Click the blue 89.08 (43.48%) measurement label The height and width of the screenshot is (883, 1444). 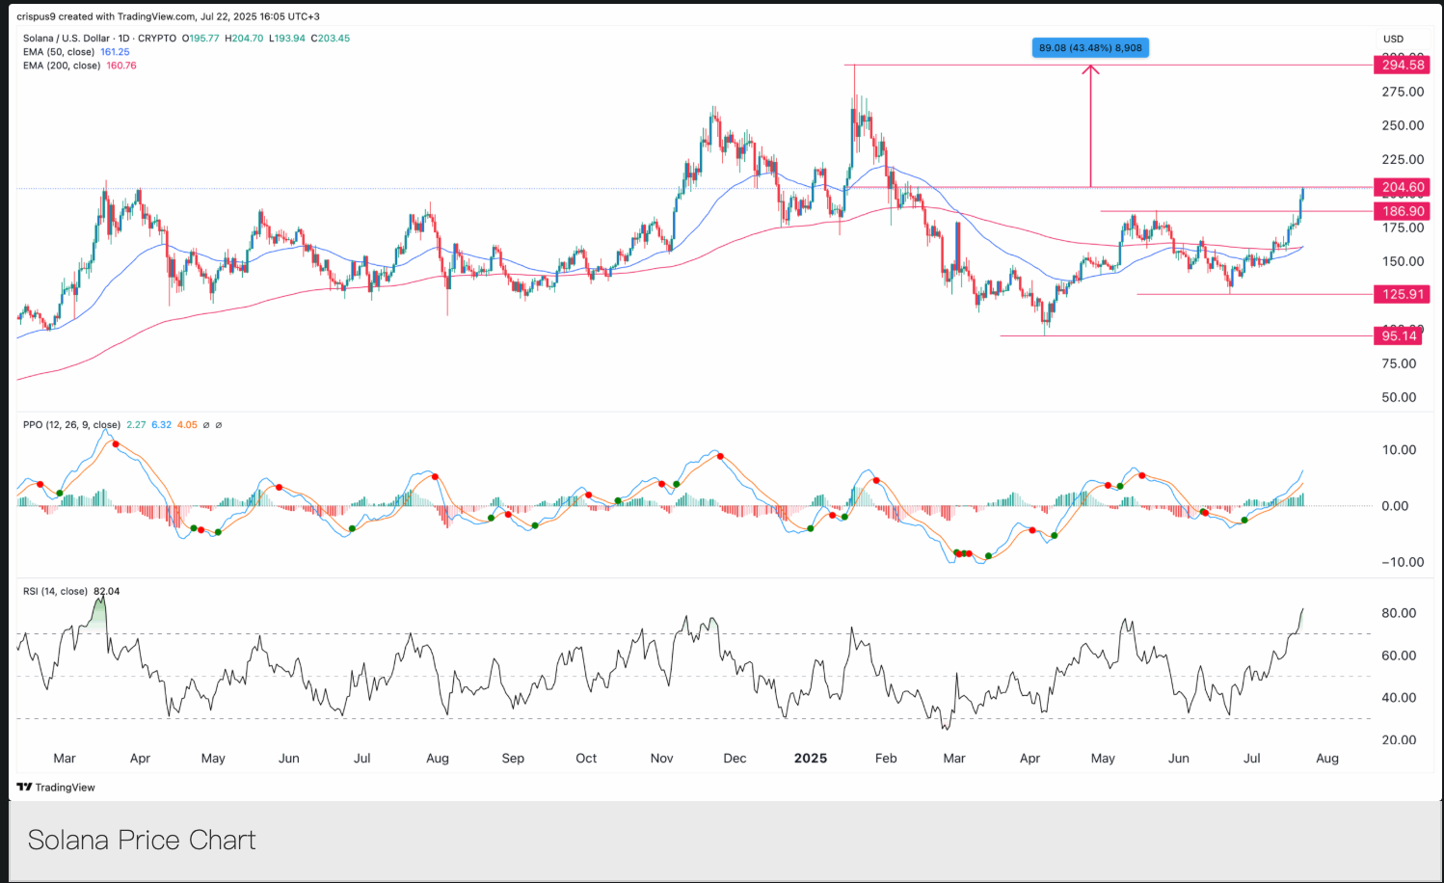[x=1090, y=47]
